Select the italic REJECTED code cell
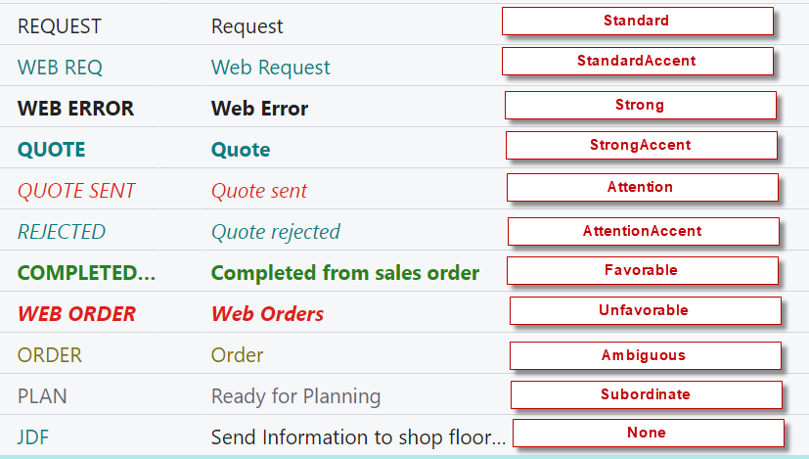The height and width of the screenshot is (459, 809). pos(62,232)
